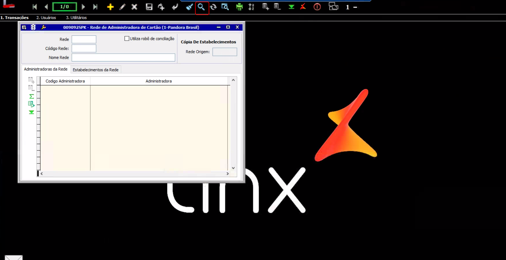Close the Rede de Administradora de Cartão window
Image resolution: width=506 pixels, height=260 pixels.
[x=237, y=27]
